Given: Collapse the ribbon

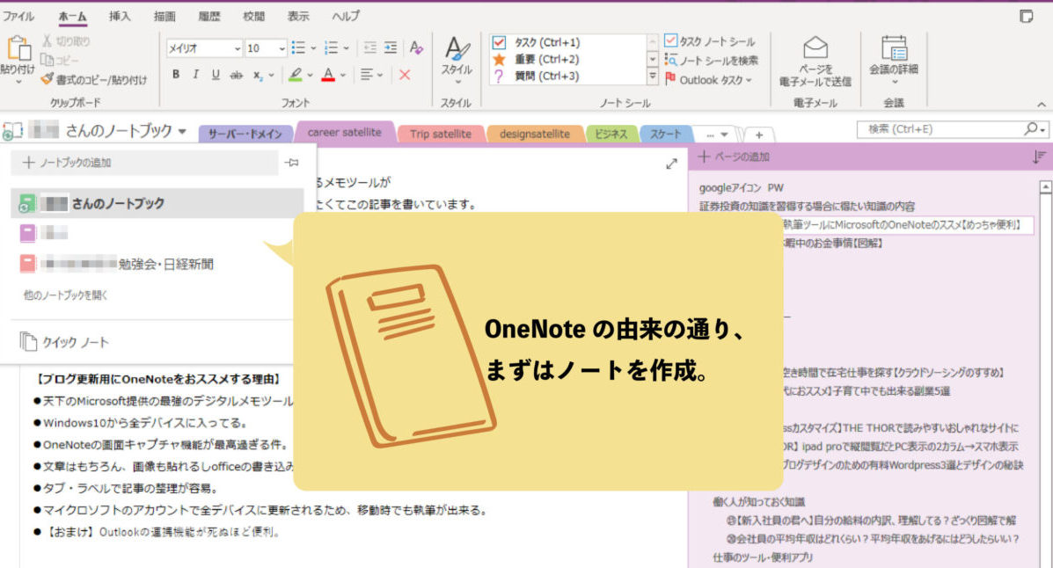Looking at the screenshot, I should pos(1041,104).
